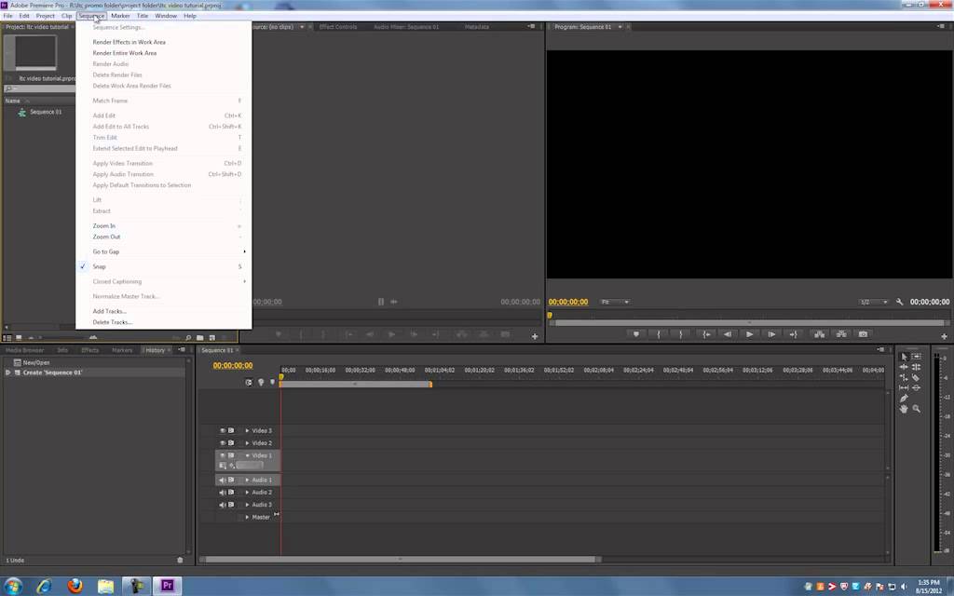Click the Add Marker button in Program Monitor
The image size is (954, 596).
click(x=636, y=334)
